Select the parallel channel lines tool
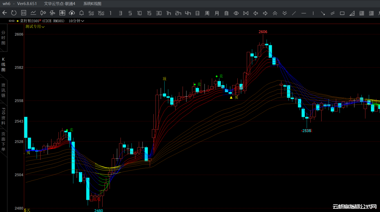 tap(333, 13)
